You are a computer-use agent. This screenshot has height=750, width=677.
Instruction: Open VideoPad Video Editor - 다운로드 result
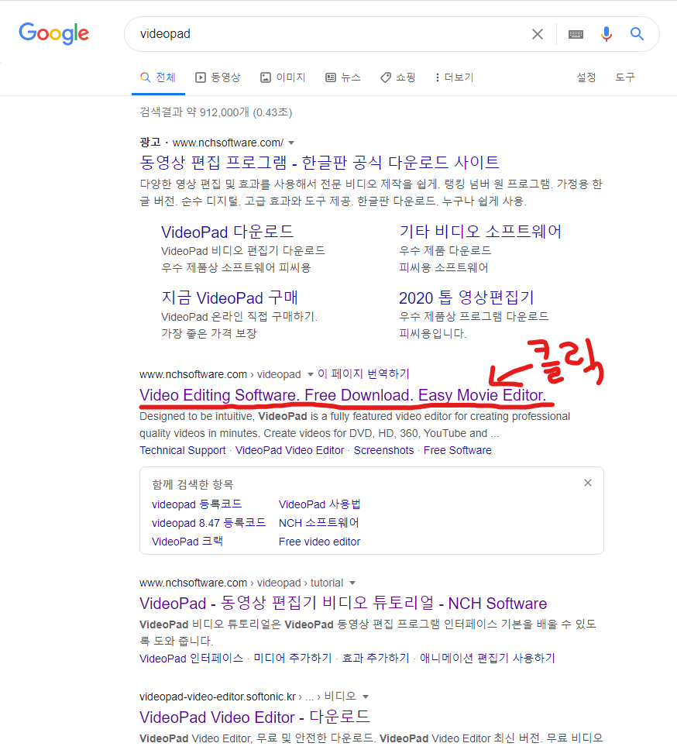coord(255,717)
